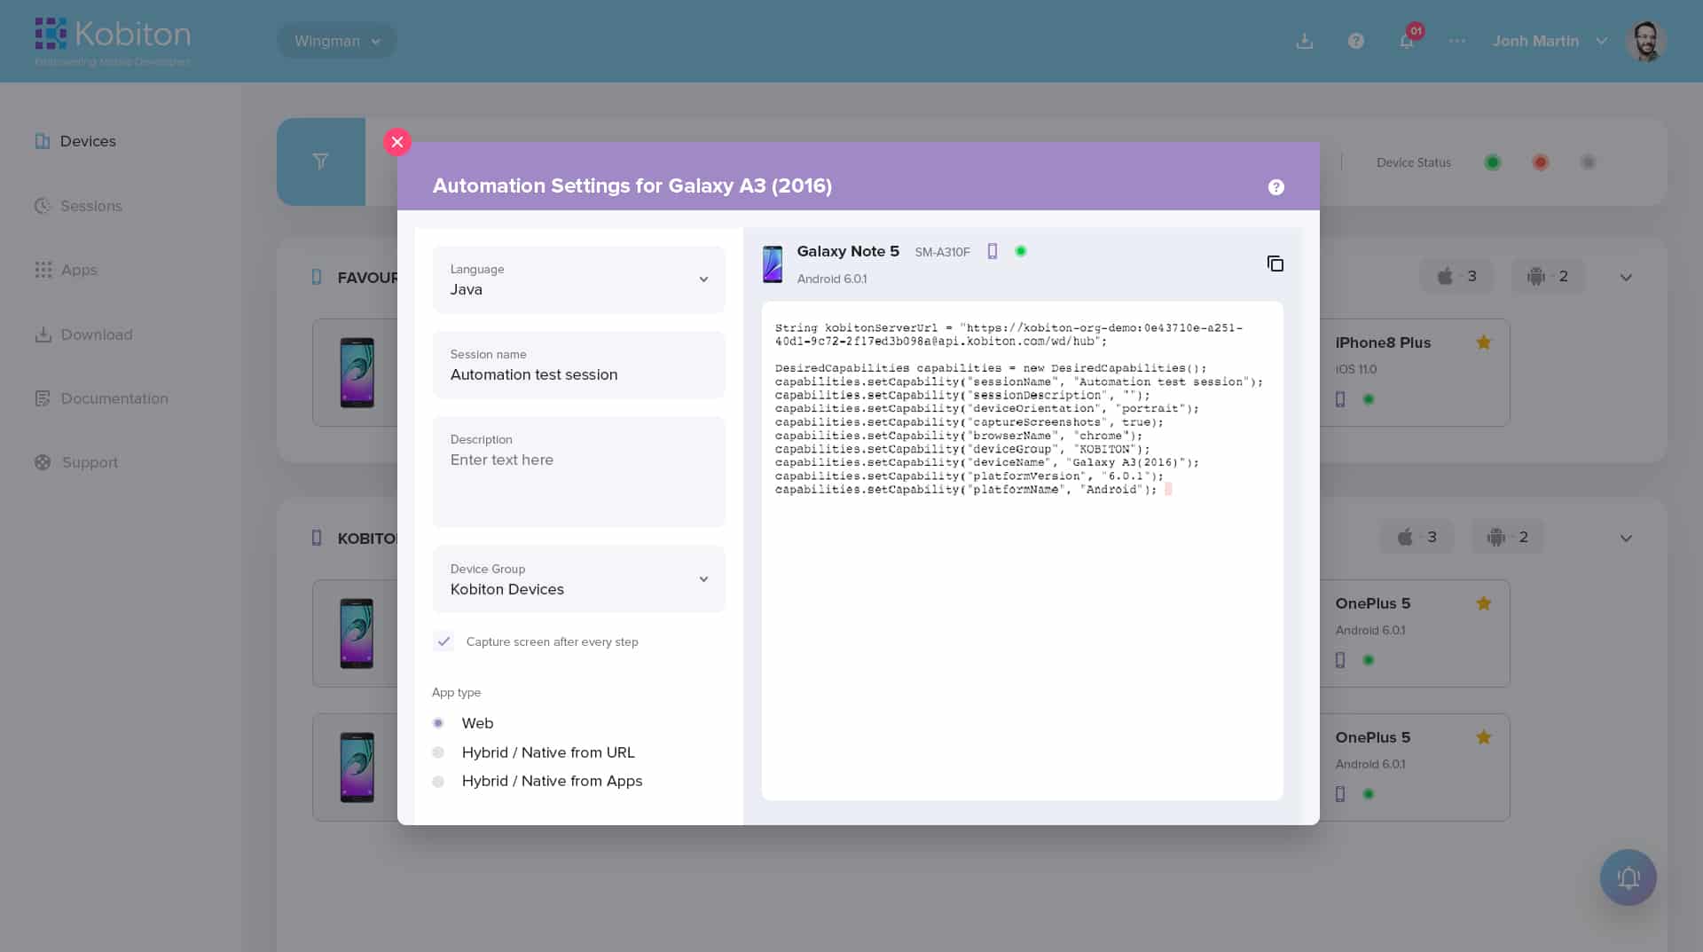Screen dimensions: 1703x952
Task: Click the Sessions clock icon
Action: click(43, 206)
